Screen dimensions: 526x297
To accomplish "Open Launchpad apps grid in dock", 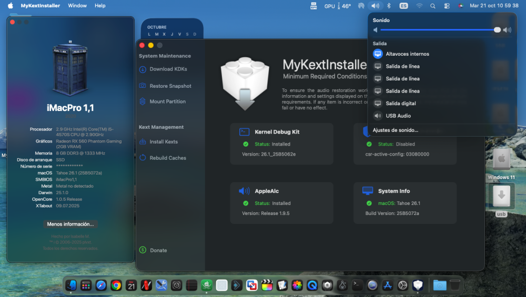I will (x=86, y=285).
